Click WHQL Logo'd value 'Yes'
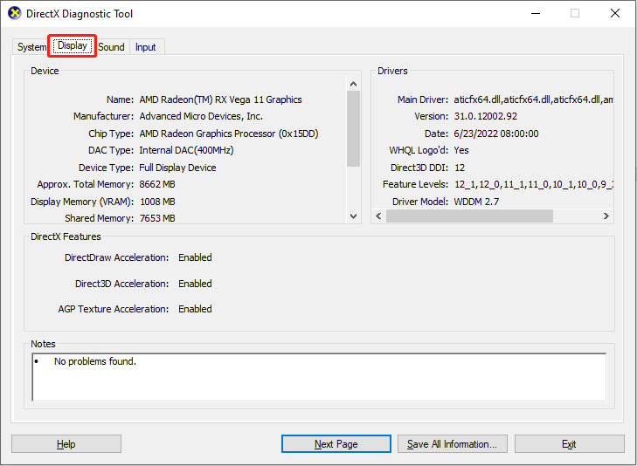The width and height of the screenshot is (637, 466). coord(461,150)
